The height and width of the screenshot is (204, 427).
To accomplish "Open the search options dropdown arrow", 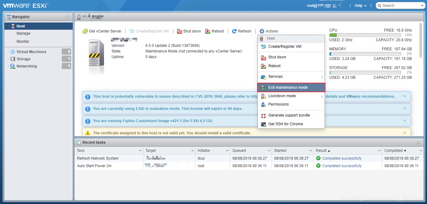I will (422, 6).
